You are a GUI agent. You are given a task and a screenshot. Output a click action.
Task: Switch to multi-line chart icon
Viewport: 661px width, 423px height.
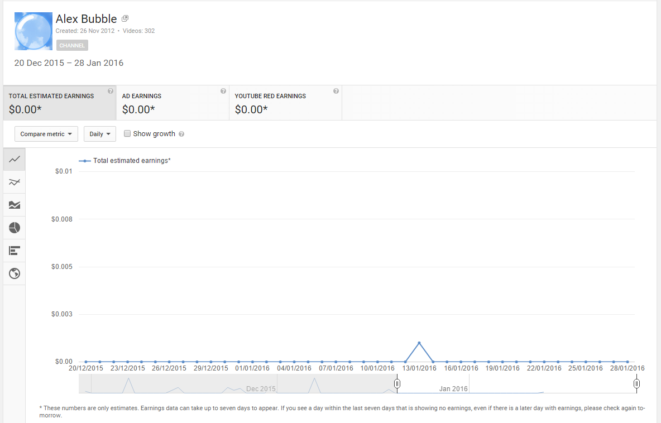(x=15, y=182)
